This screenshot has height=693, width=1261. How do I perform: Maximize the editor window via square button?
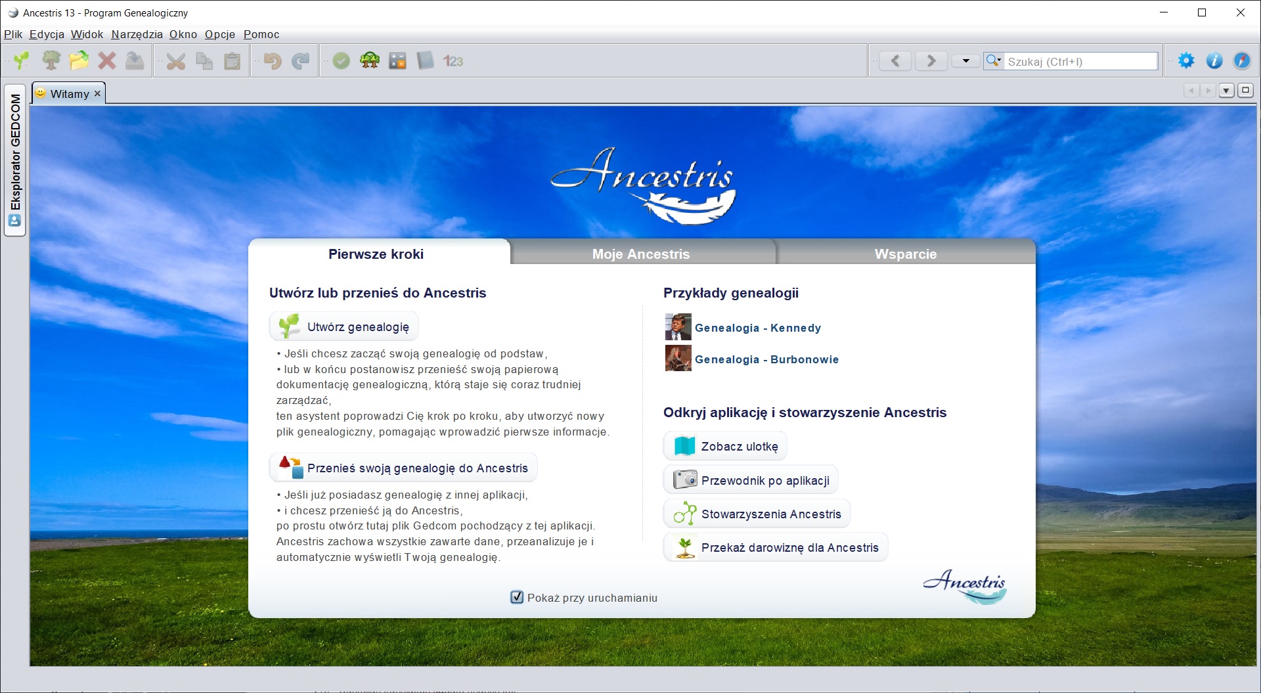[x=1245, y=91]
